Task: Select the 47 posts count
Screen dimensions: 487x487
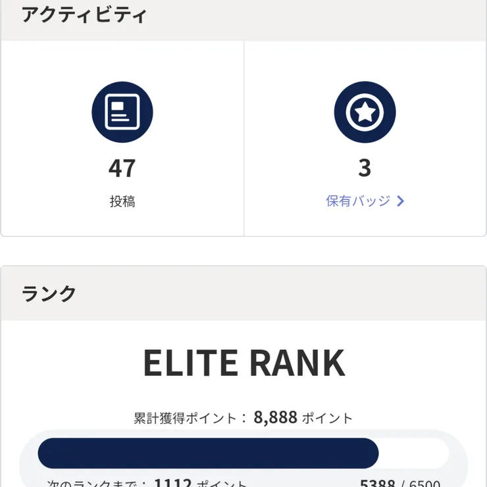Action: [122, 168]
